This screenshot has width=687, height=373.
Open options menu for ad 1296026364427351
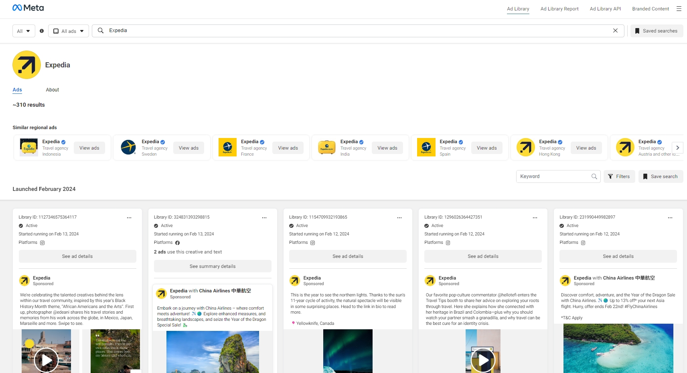[535, 218]
